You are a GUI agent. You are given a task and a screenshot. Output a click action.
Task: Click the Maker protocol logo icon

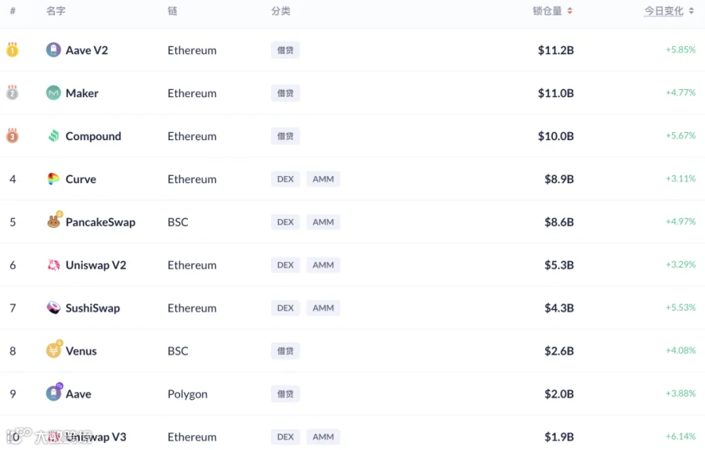[53, 93]
